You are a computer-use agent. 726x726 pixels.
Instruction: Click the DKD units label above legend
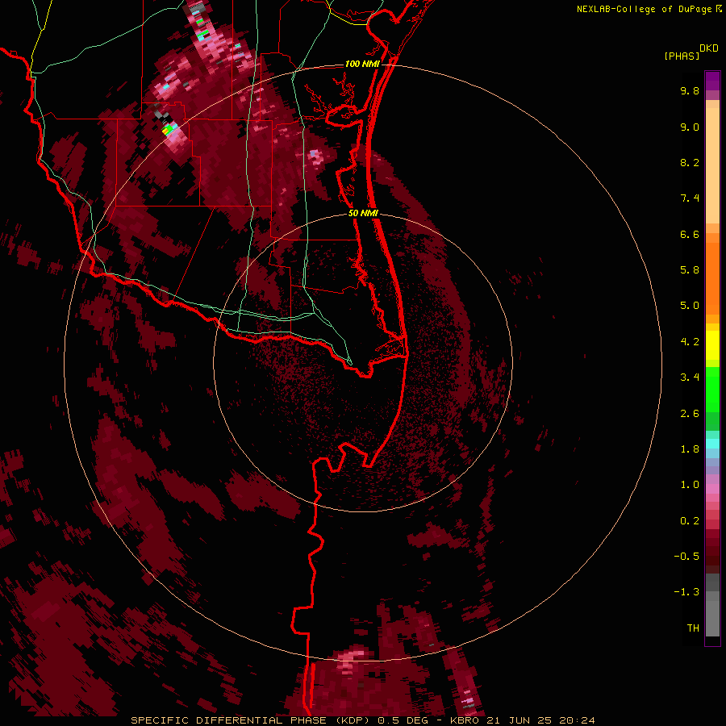pos(709,48)
